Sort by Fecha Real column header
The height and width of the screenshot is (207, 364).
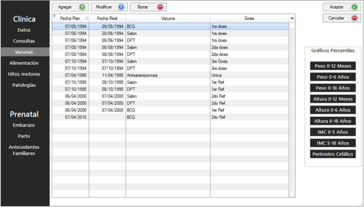point(107,19)
